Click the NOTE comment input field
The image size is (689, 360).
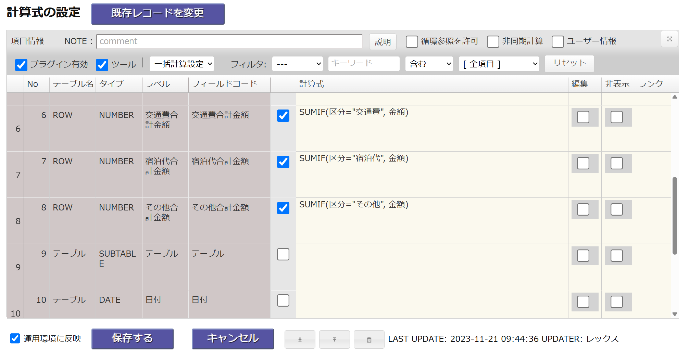[229, 41]
